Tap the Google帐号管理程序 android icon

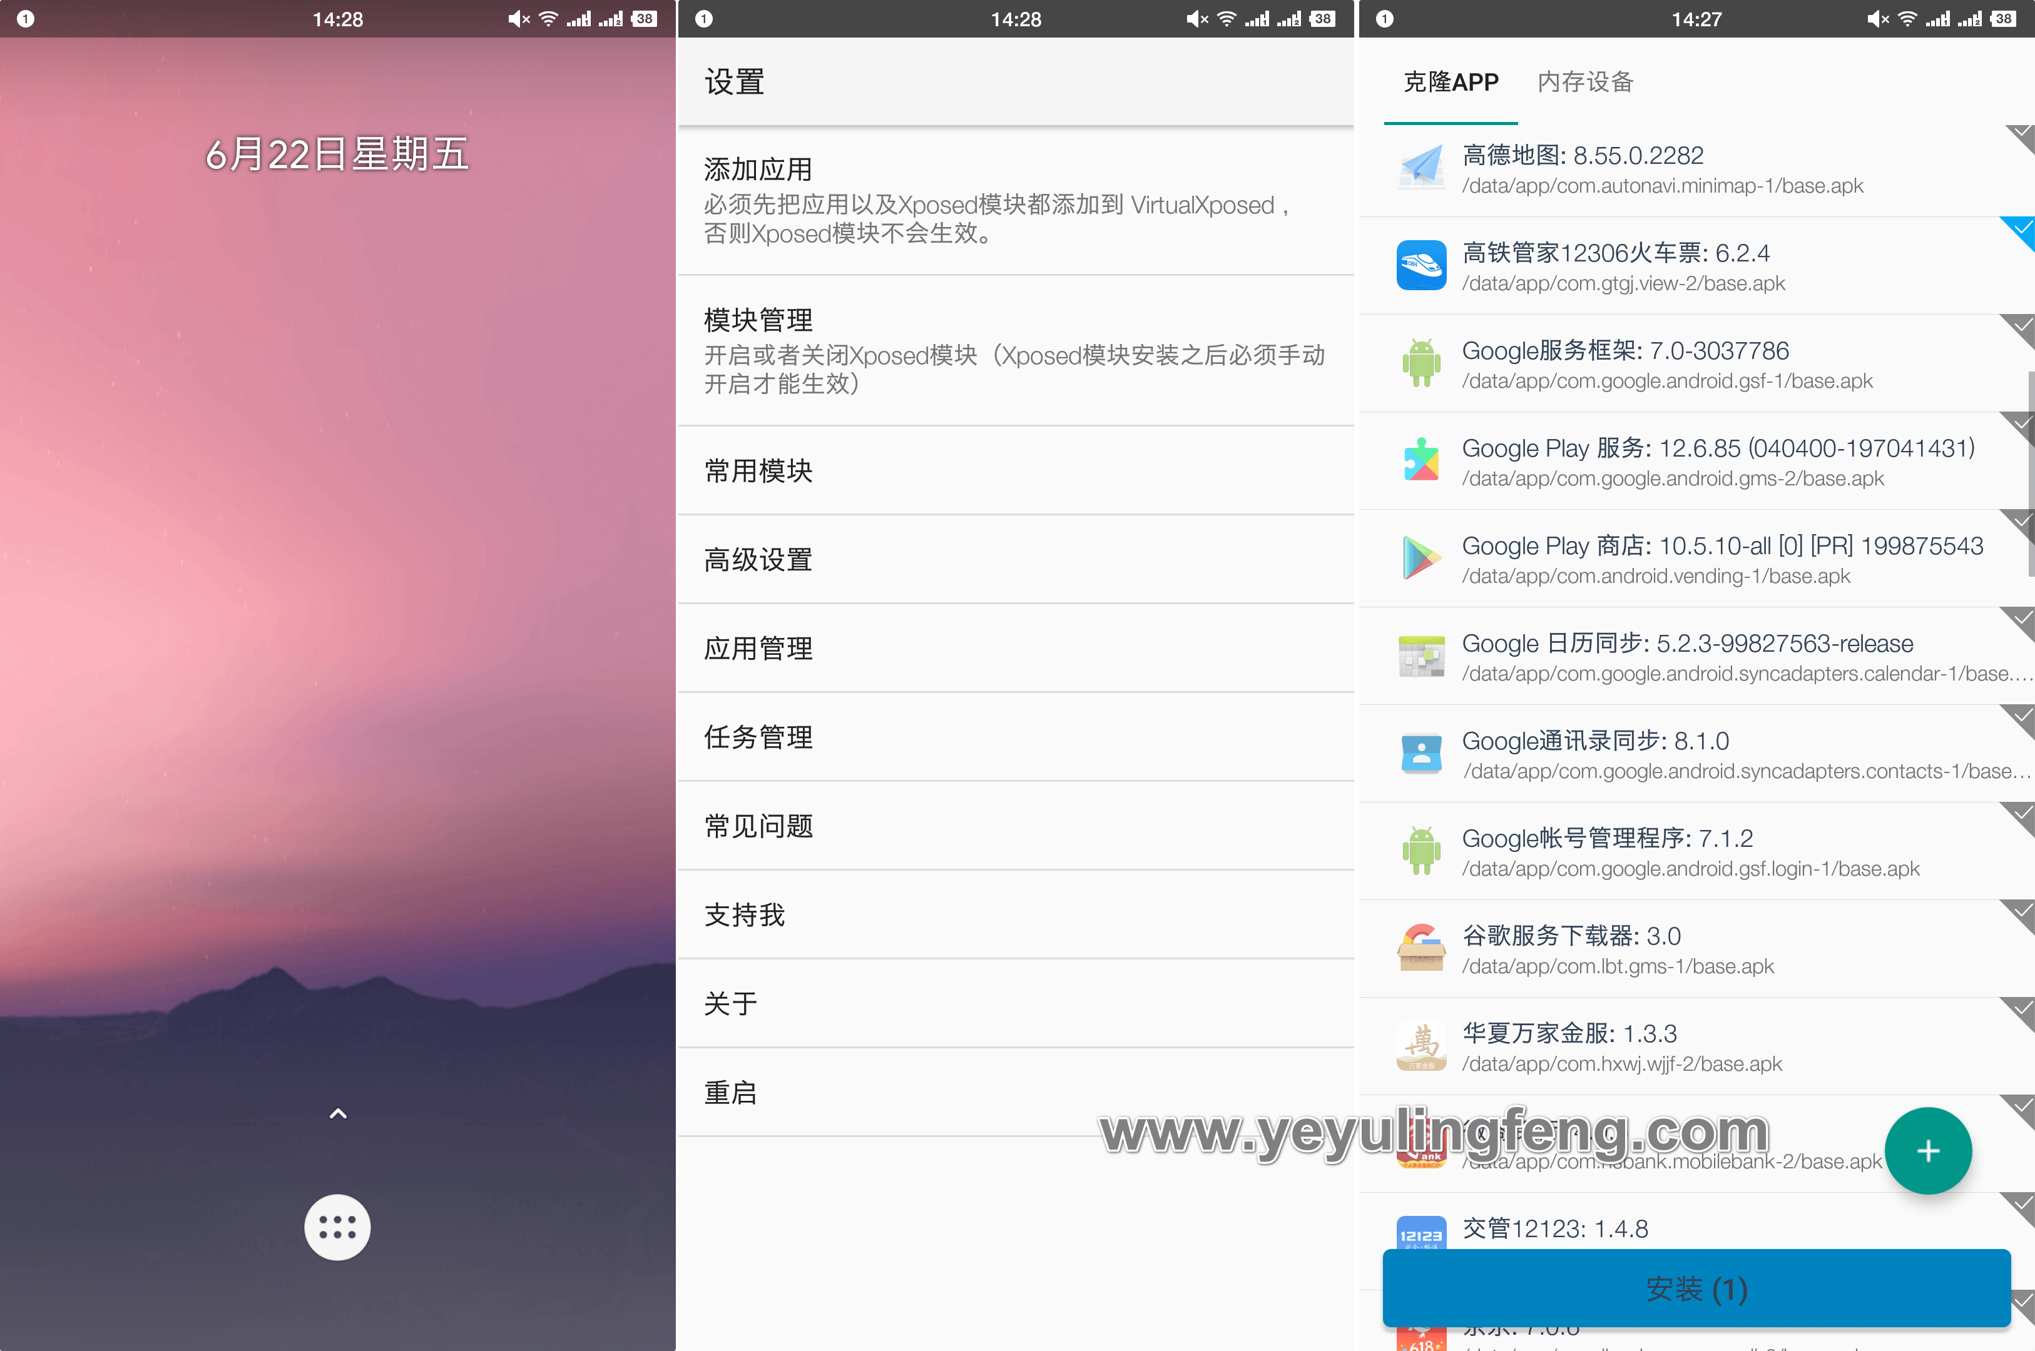coord(1421,851)
